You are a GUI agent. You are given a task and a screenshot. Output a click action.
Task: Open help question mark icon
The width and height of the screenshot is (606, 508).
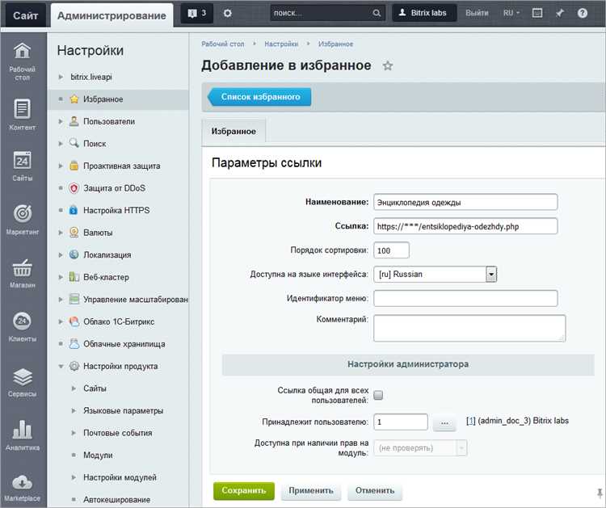(583, 13)
